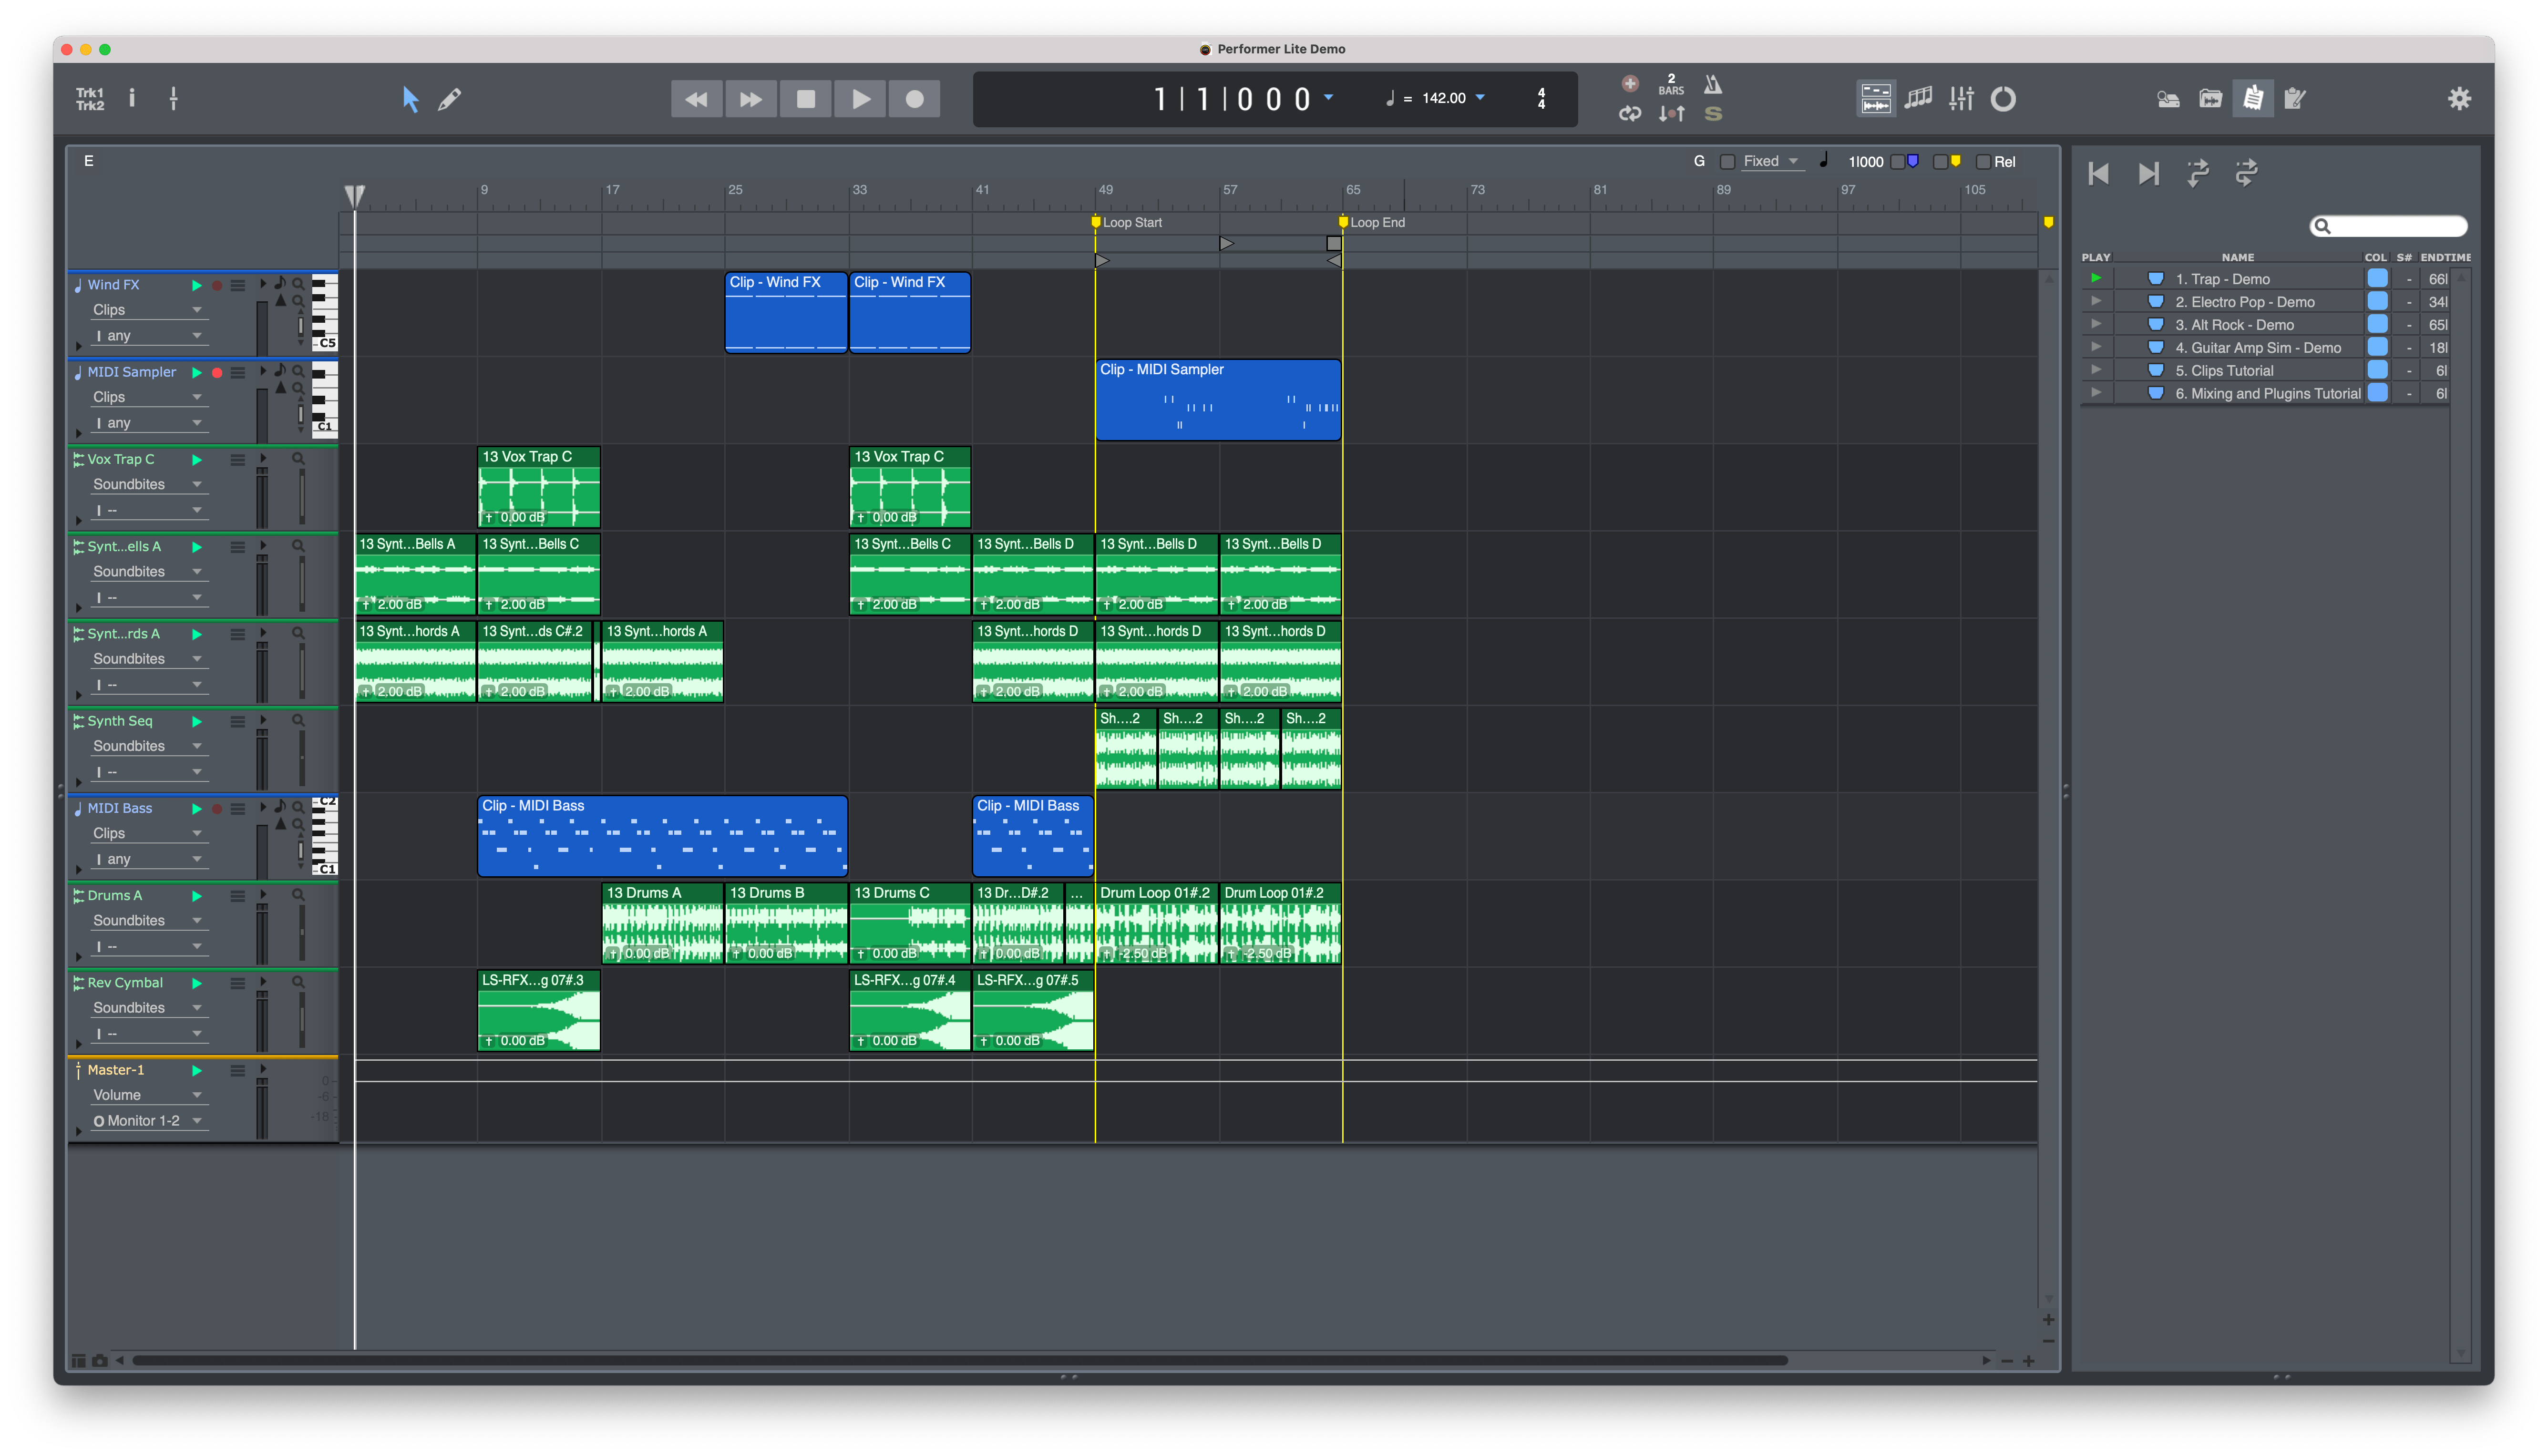Toggle play-enable on Drums A track
2548x1456 pixels.
(197, 896)
